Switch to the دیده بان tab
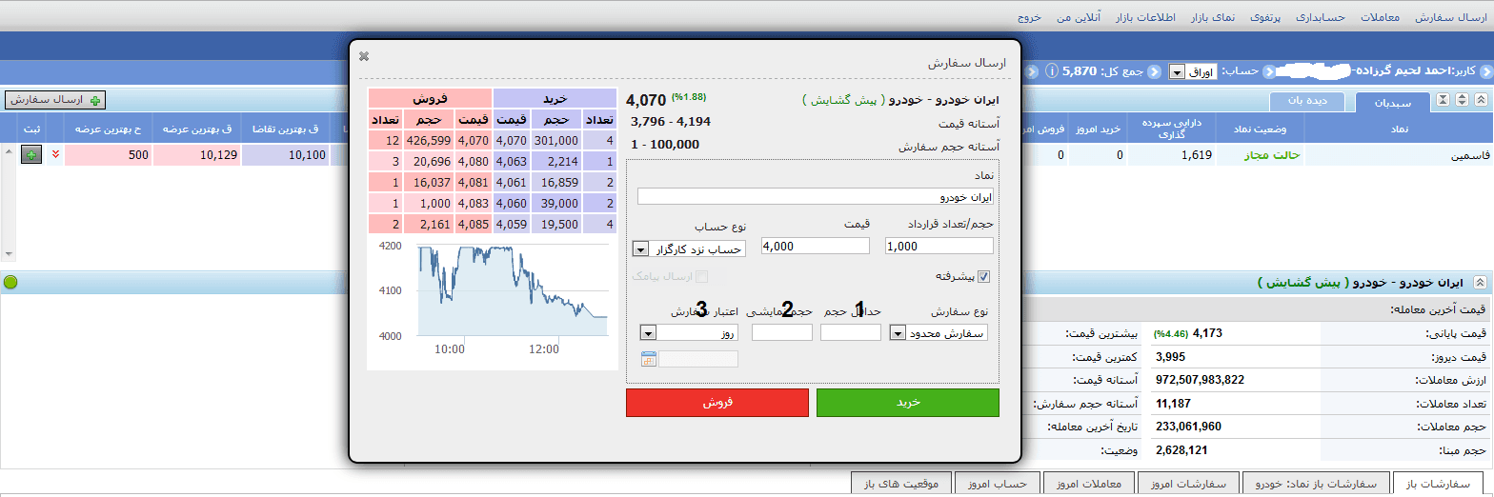The image size is (1494, 497). [1308, 101]
